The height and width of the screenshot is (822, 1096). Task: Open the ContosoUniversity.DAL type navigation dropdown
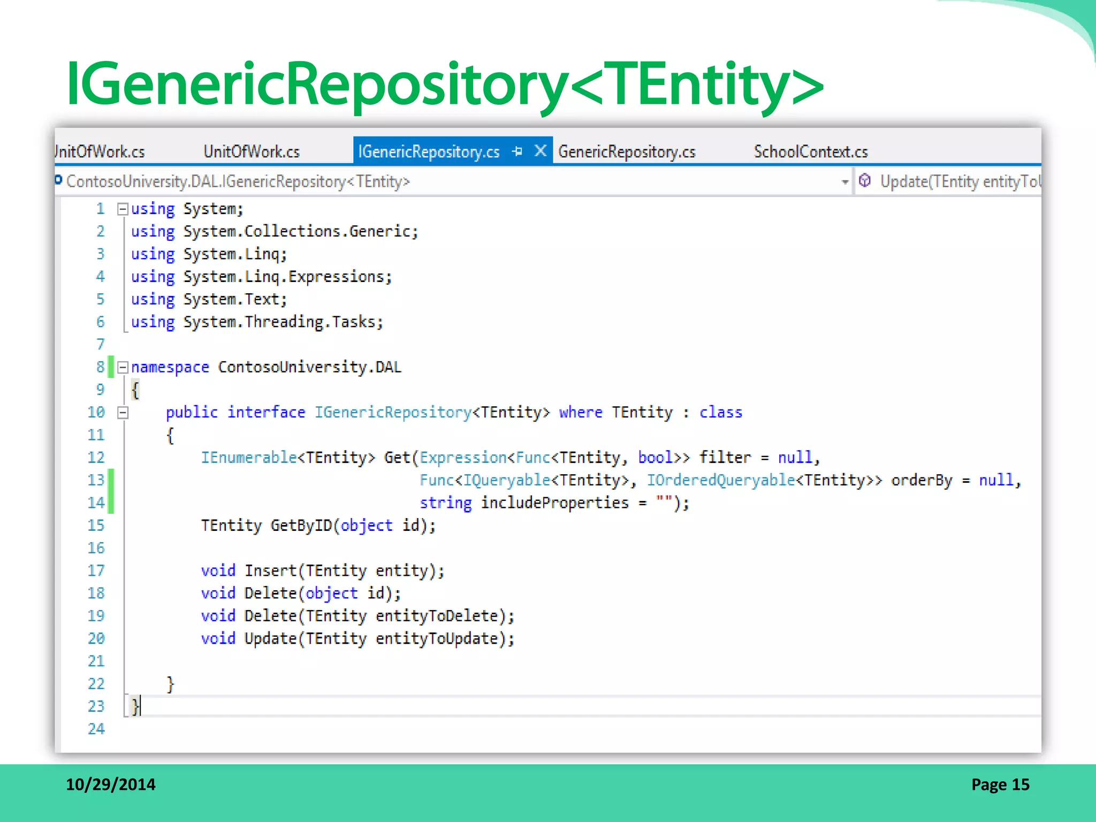click(x=452, y=181)
